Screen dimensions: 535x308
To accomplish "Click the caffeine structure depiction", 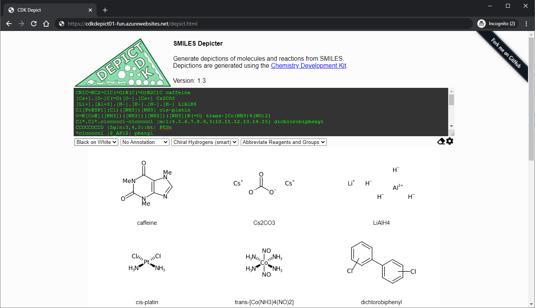I will [147, 184].
